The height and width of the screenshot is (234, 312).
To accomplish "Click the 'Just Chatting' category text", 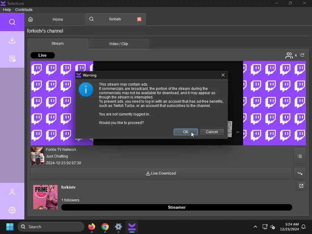I will click(x=57, y=156).
